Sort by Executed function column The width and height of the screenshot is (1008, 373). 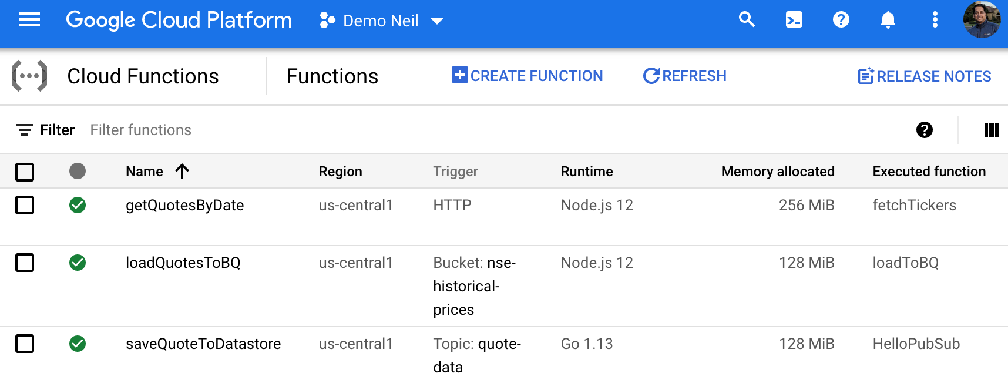tap(929, 172)
